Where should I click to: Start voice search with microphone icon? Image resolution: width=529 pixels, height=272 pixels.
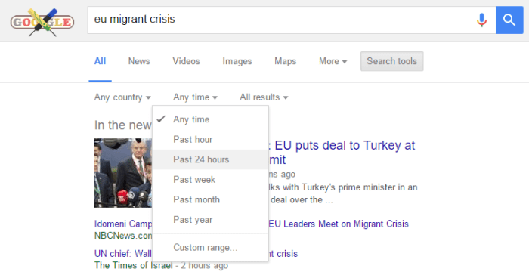[481, 20]
